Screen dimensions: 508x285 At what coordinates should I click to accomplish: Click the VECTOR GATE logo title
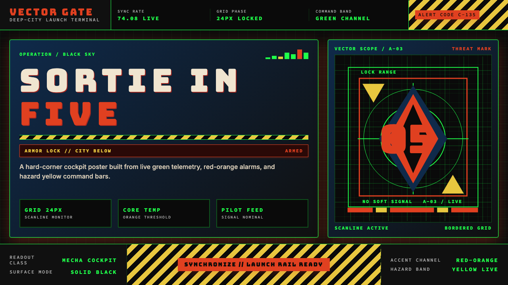(51, 12)
